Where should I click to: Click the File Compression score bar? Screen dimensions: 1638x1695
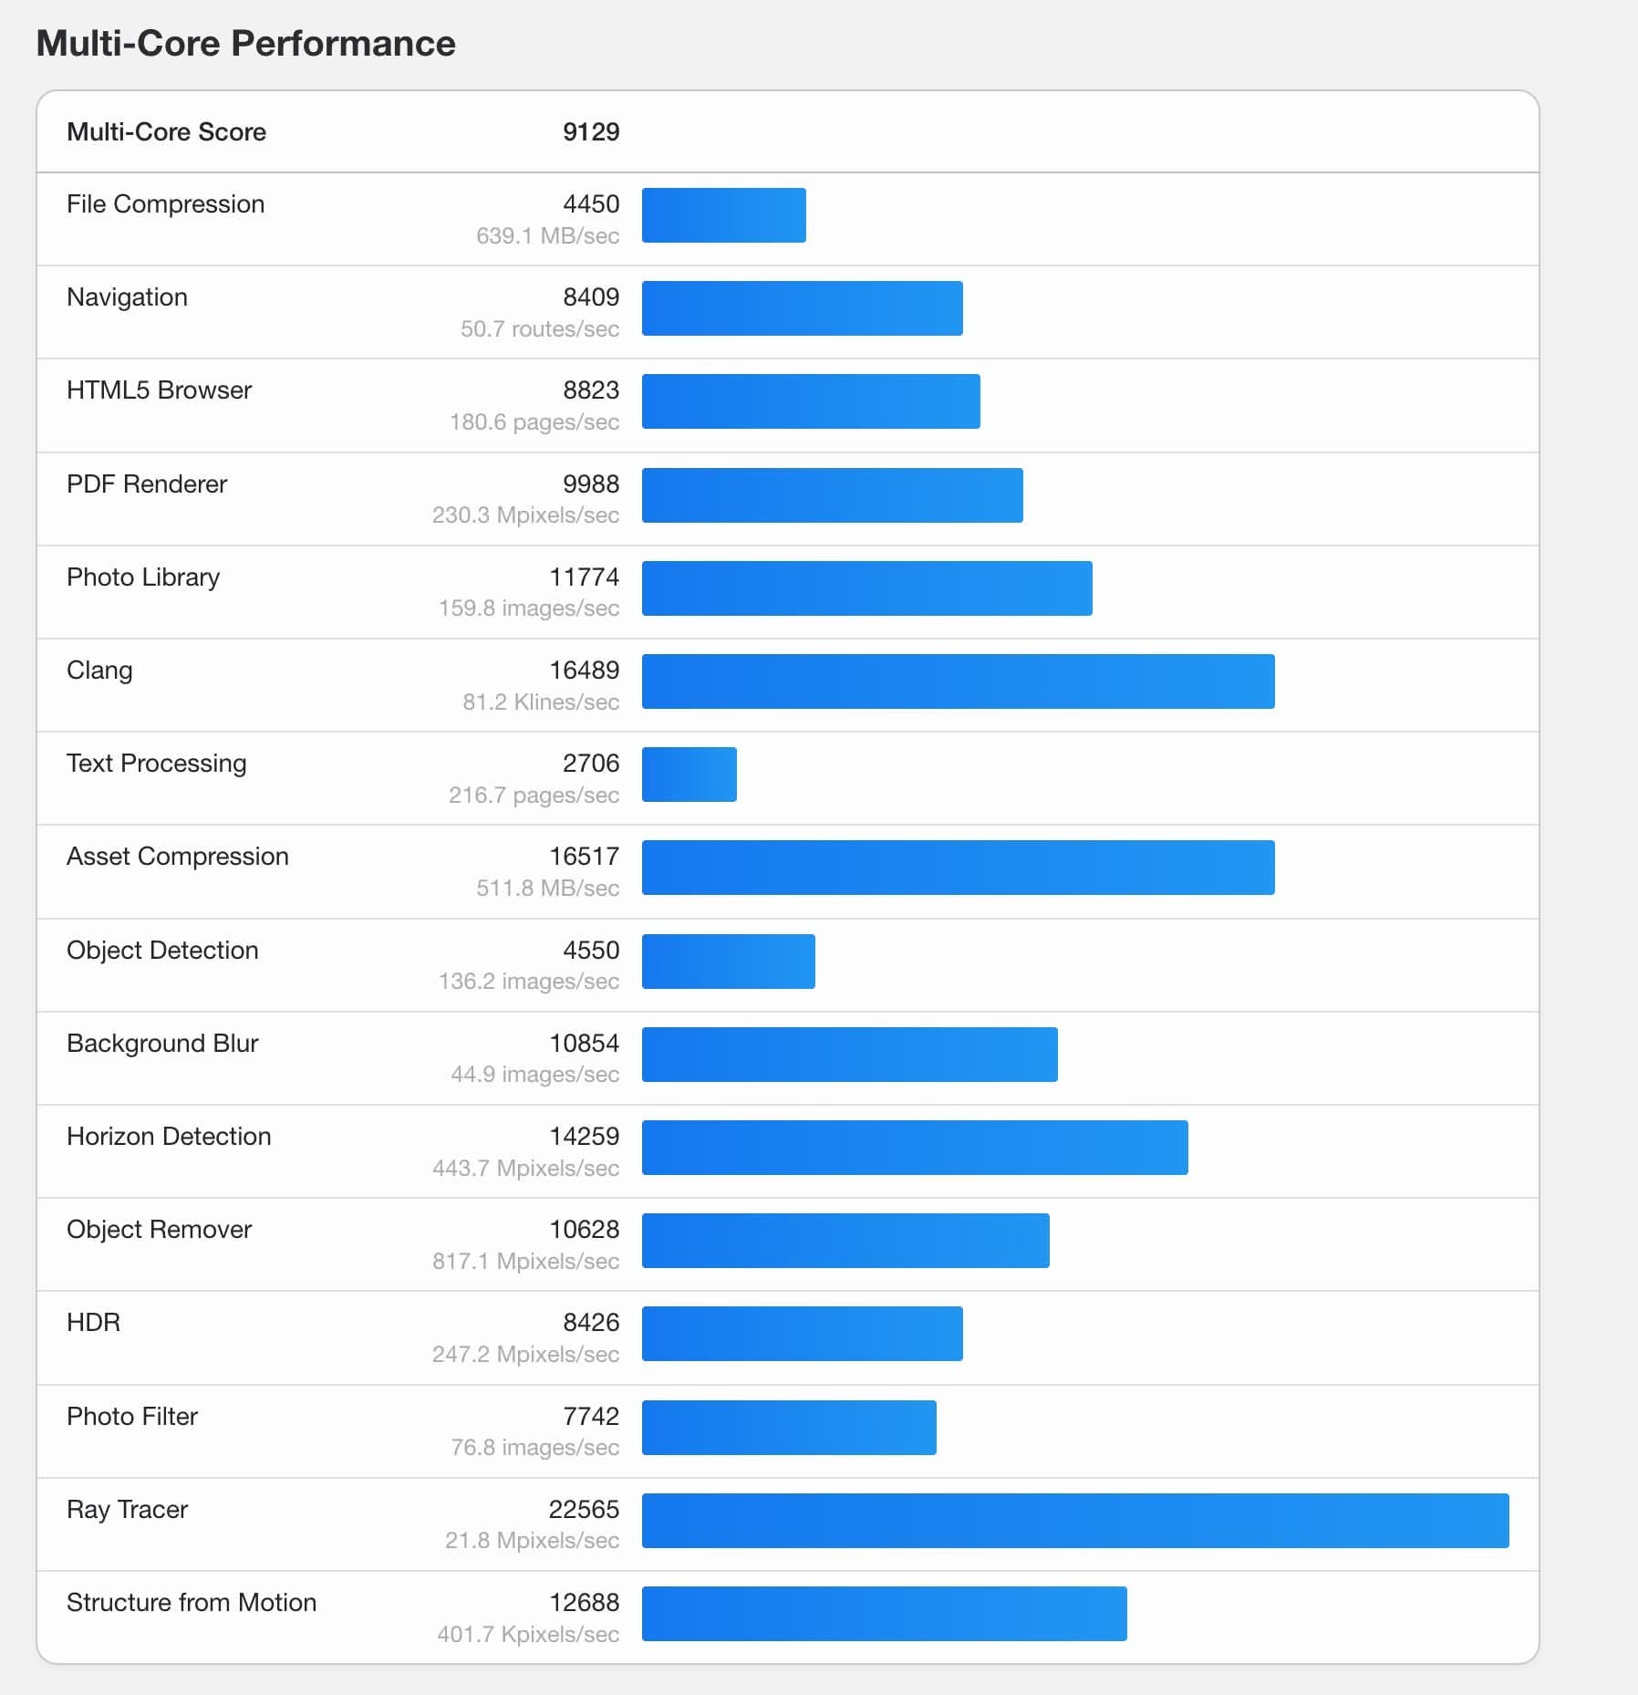723,214
